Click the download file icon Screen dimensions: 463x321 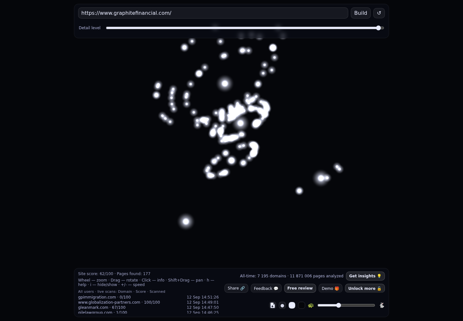[273, 305]
